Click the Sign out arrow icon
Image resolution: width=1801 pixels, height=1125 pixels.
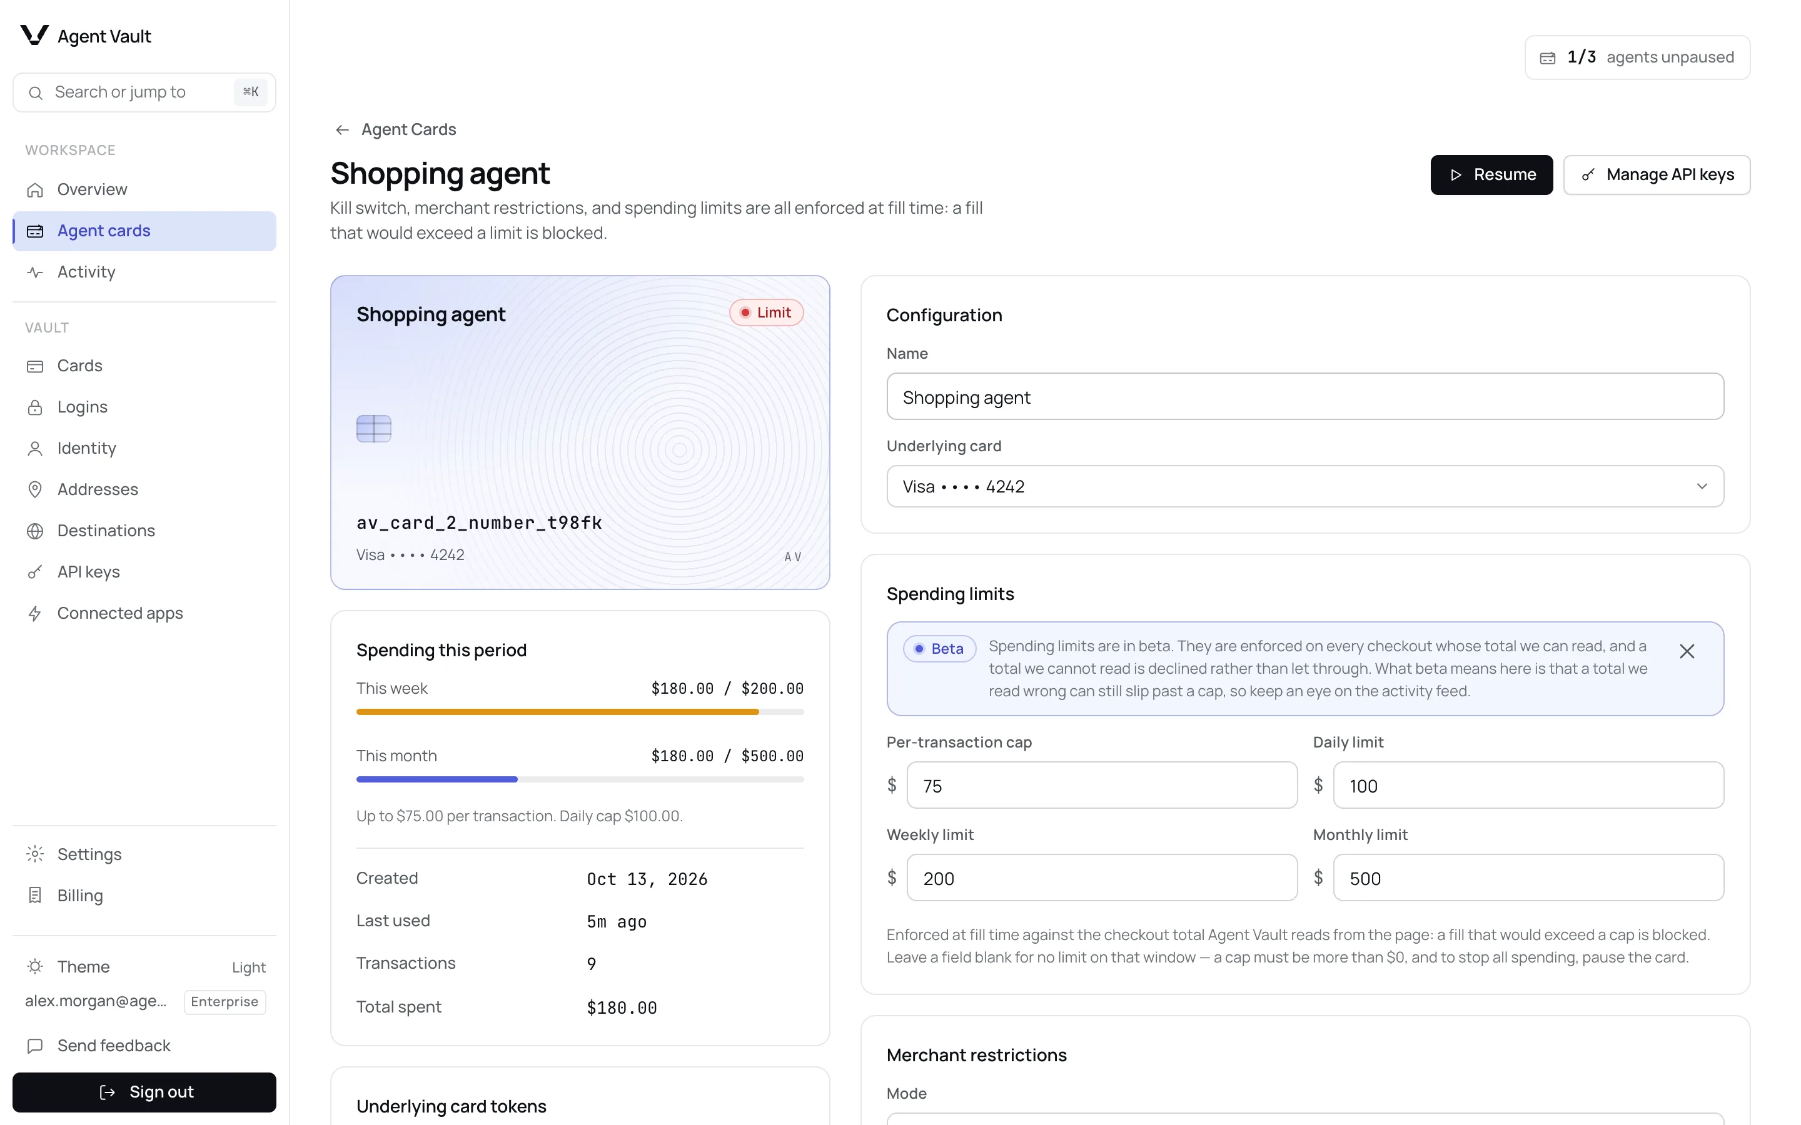point(107,1092)
